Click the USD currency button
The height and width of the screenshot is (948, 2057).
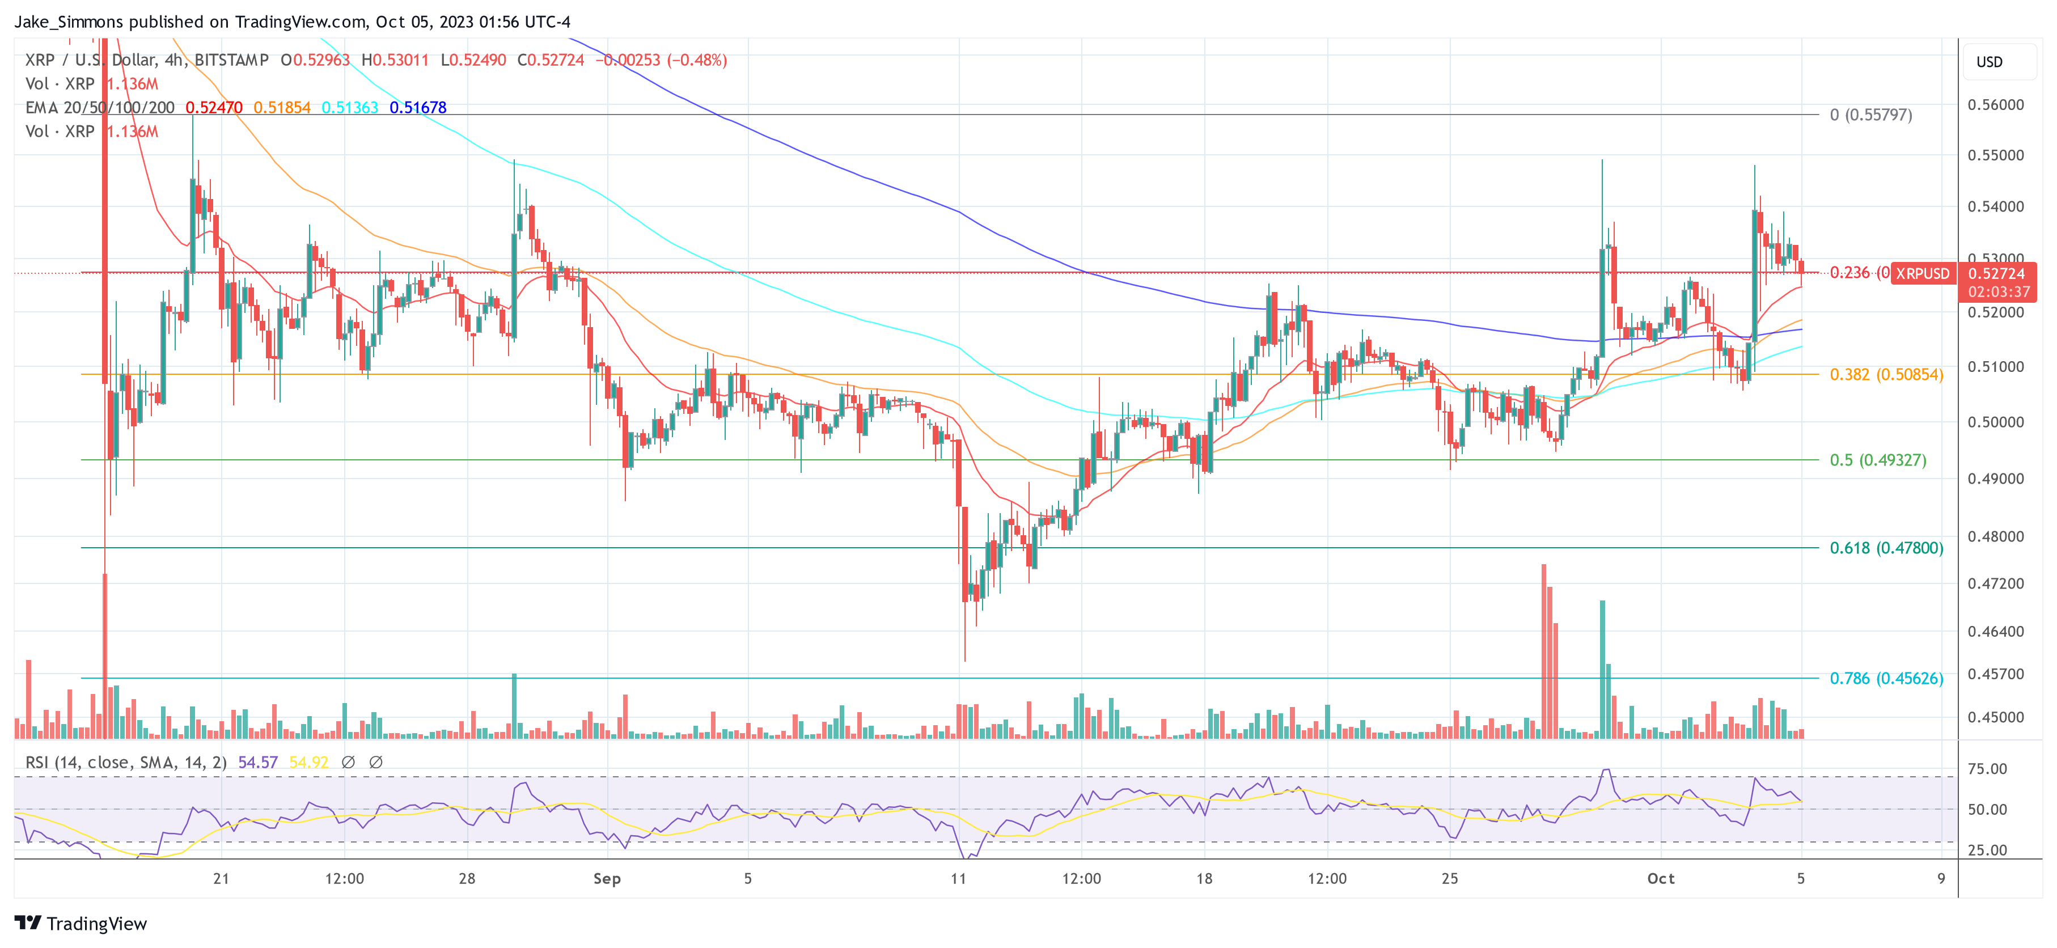point(2000,61)
